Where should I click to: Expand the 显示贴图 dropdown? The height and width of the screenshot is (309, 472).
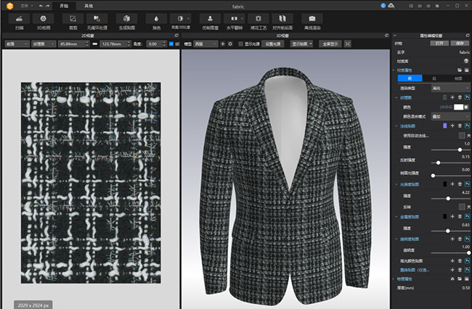tap(301, 44)
